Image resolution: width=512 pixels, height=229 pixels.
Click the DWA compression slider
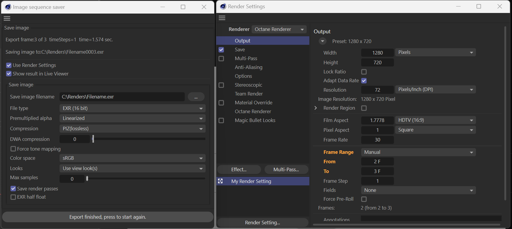[149, 139]
